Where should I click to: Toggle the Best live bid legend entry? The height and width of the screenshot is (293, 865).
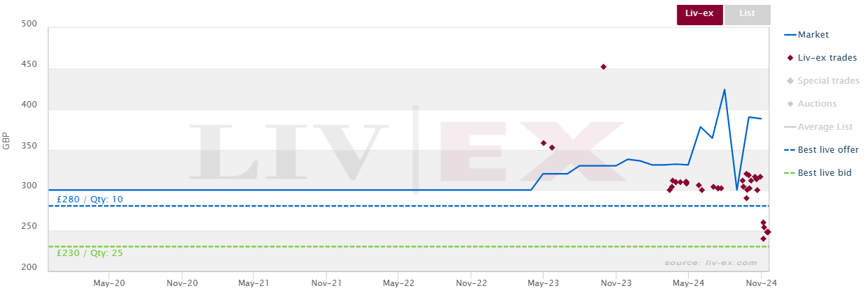click(818, 172)
